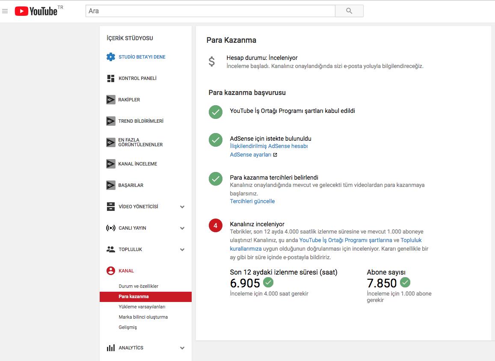Select İnceleme için 4.000 saat gerekir
This screenshot has width=495, height=361.
click(269, 293)
